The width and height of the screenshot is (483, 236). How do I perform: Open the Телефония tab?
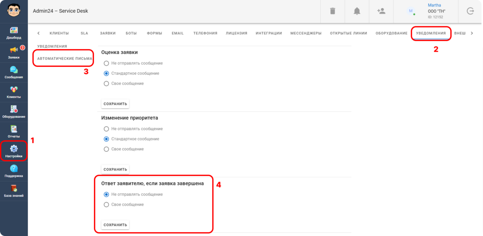pos(205,33)
